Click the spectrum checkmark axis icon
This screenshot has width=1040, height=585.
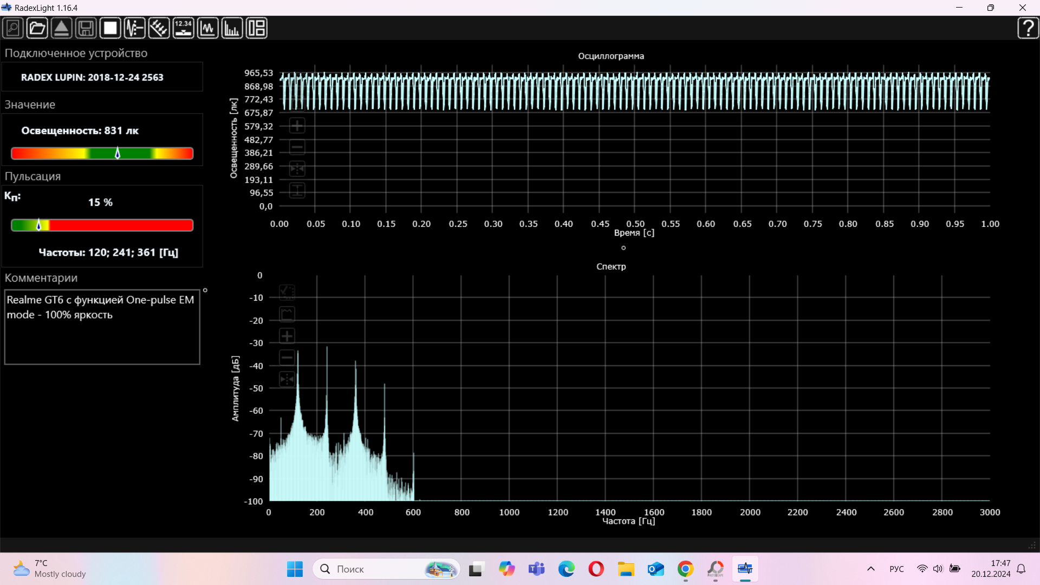(287, 292)
